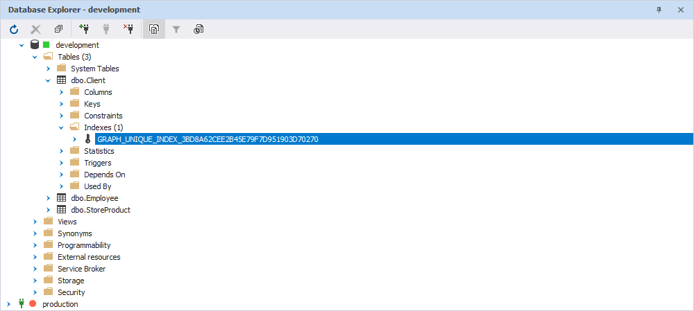Screen dimensions: 694x311
Task: Click the greyed-out plug connect icon
Action: pos(106,29)
